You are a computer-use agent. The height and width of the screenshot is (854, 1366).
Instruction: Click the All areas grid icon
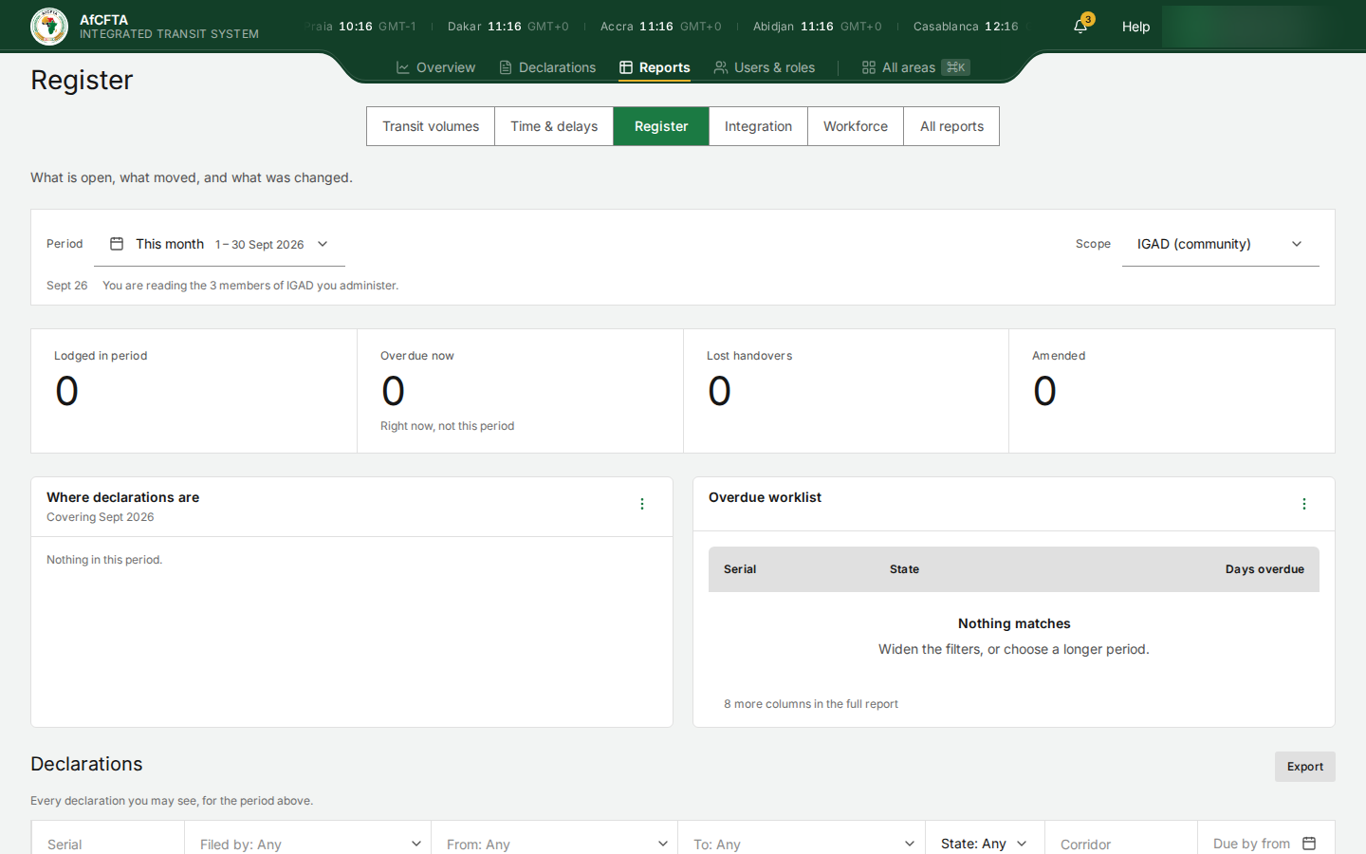pos(869,67)
